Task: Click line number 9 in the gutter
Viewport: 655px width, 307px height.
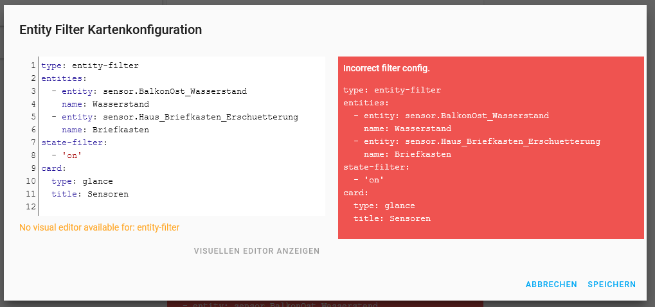Action: point(32,168)
